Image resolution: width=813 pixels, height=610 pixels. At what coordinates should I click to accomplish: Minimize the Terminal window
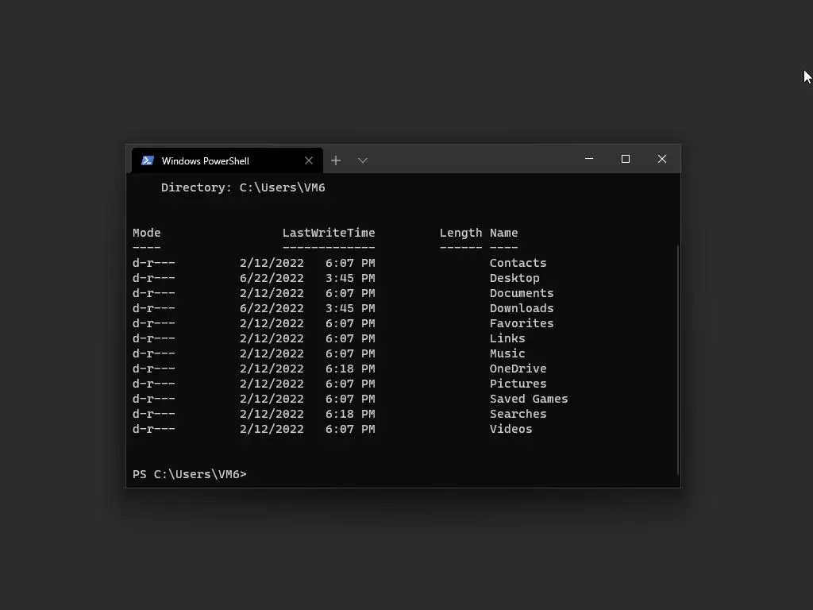click(x=589, y=159)
